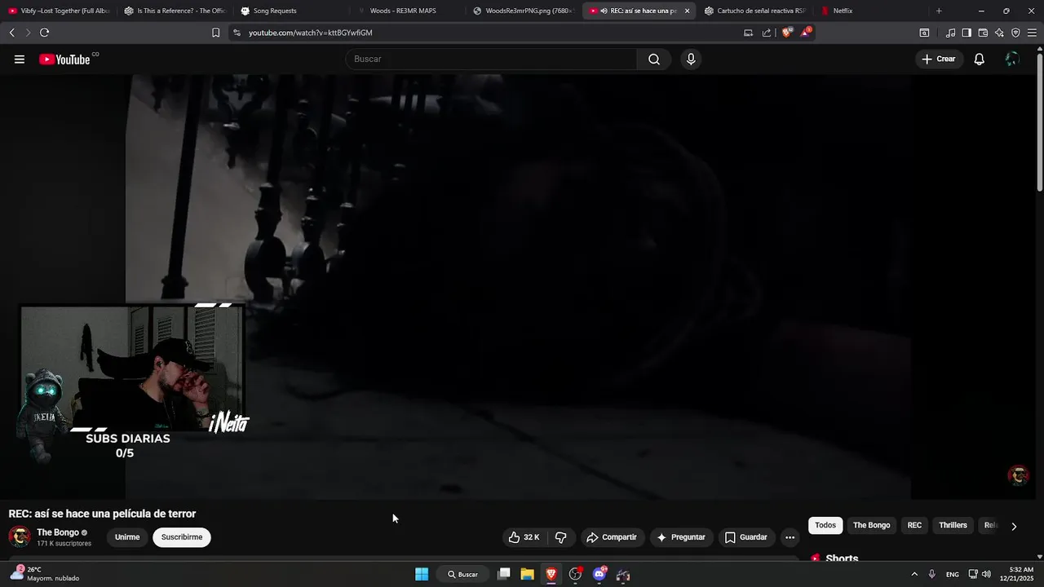Open the tab search icon in toolbar
The width and height of the screenshot is (1044, 587).
(x=924, y=33)
